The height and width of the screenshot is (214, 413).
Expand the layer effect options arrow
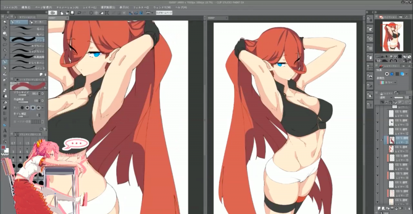tap(407, 74)
